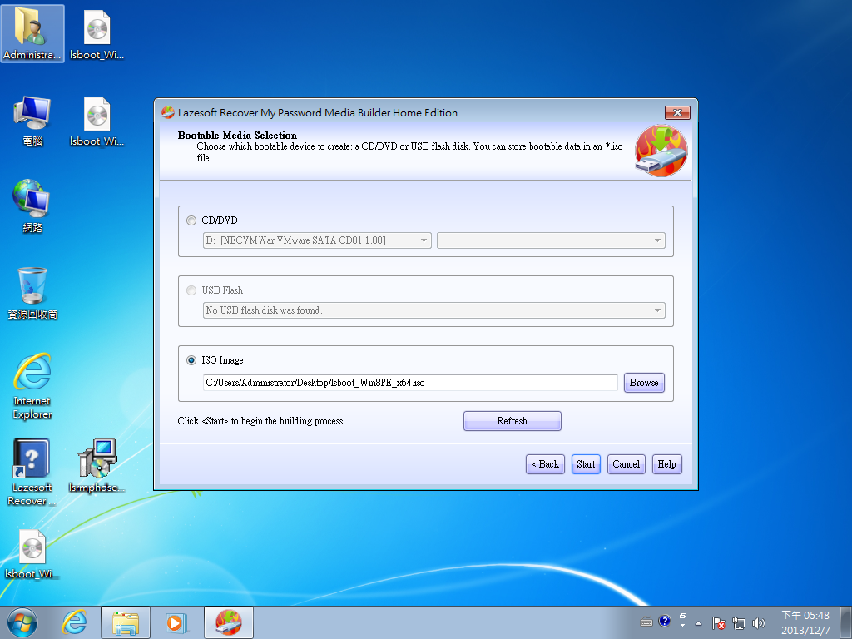The image size is (852, 639).
Task: Open the network connection tray icon
Action: (x=739, y=623)
